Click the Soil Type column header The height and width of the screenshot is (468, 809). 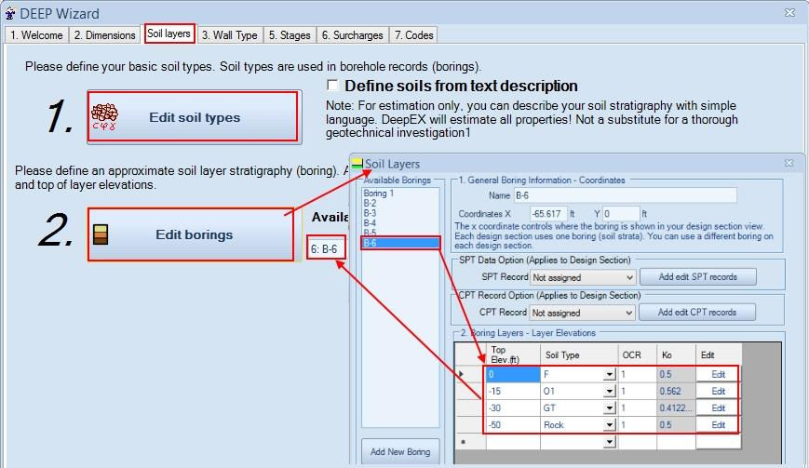(579, 354)
